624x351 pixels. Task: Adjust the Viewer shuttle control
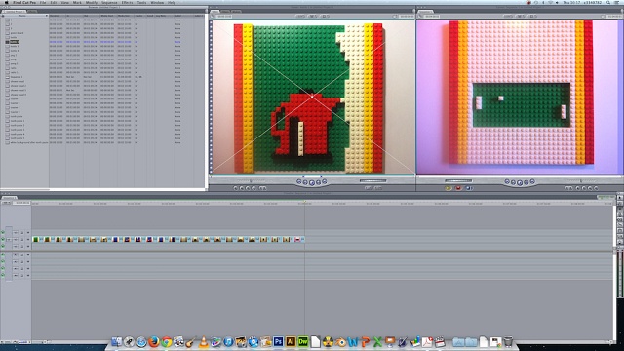click(251, 181)
